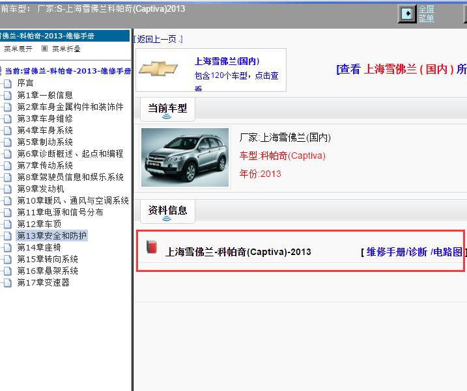The width and height of the screenshot is (467, 391).
Task: Click document icon beside 第2章车身金属构件
Action: point(8,107)
